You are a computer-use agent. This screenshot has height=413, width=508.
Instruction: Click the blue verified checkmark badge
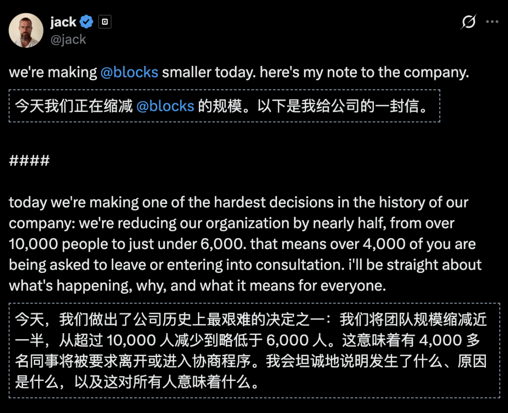87,22
